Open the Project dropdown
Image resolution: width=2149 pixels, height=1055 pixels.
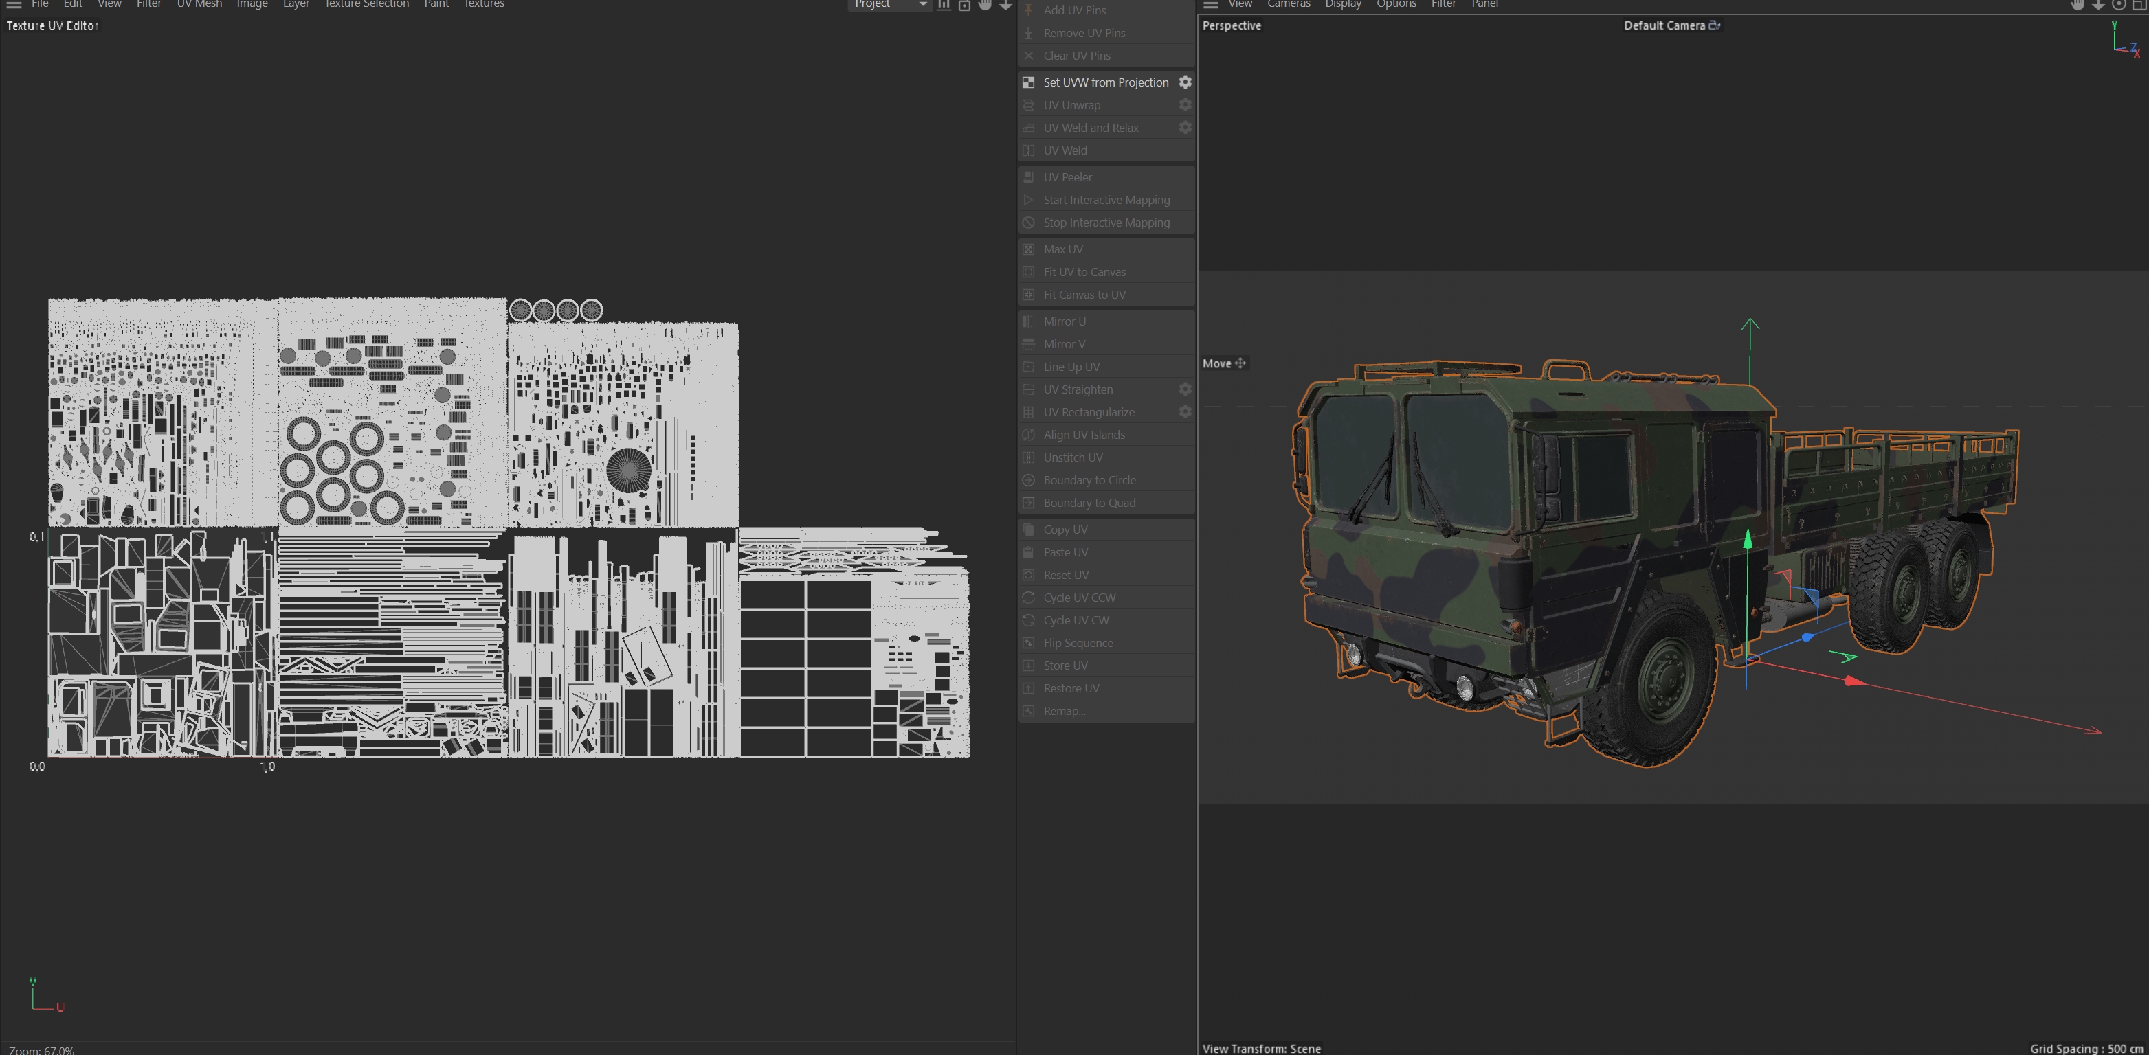(889, 4)
